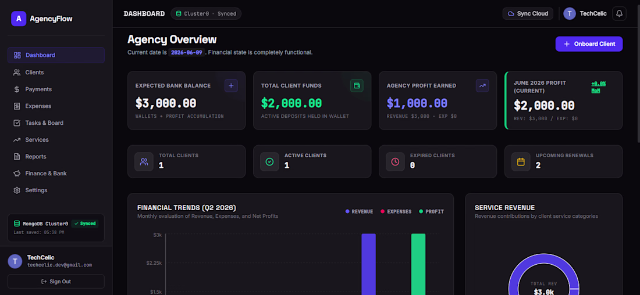Viewport: 640px width, 295px height.
Task: Go to Clients in the sidebar
Action: click(x=56, y=72)
